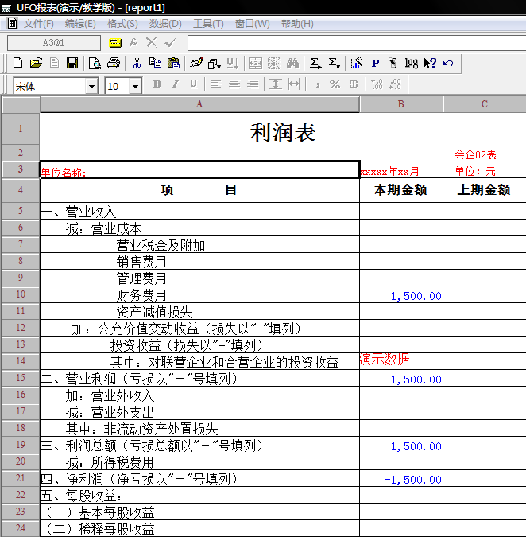Click the context help arrow icon
The width and height of the screenshot is (526, 537).
pos(430,63)
